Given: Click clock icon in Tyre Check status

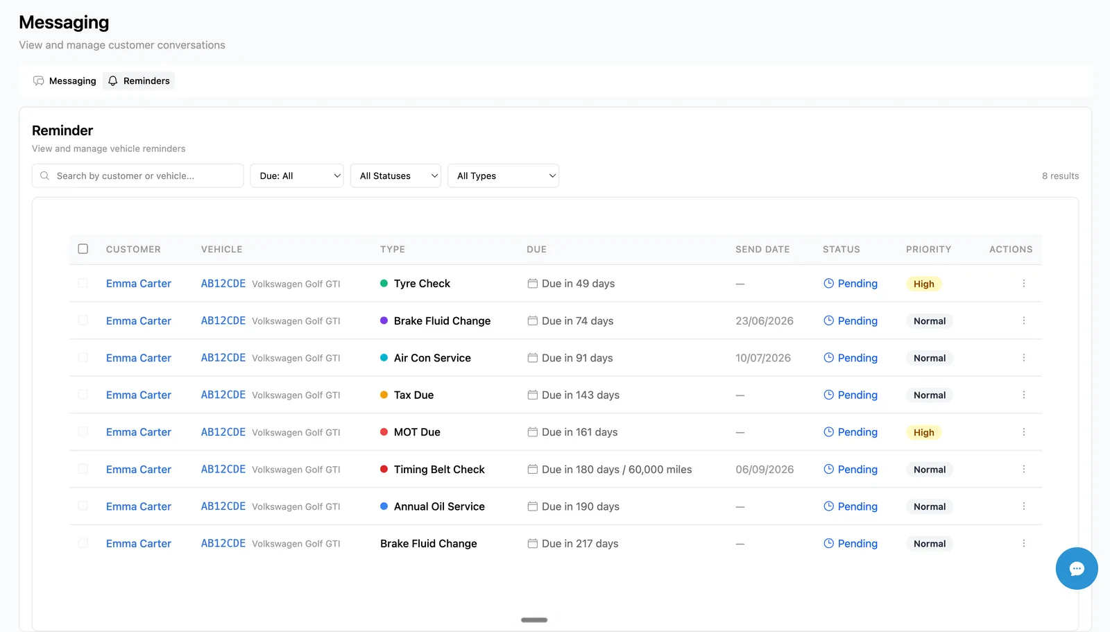Looking at the screenshot, I should click(x=828, y=284).
